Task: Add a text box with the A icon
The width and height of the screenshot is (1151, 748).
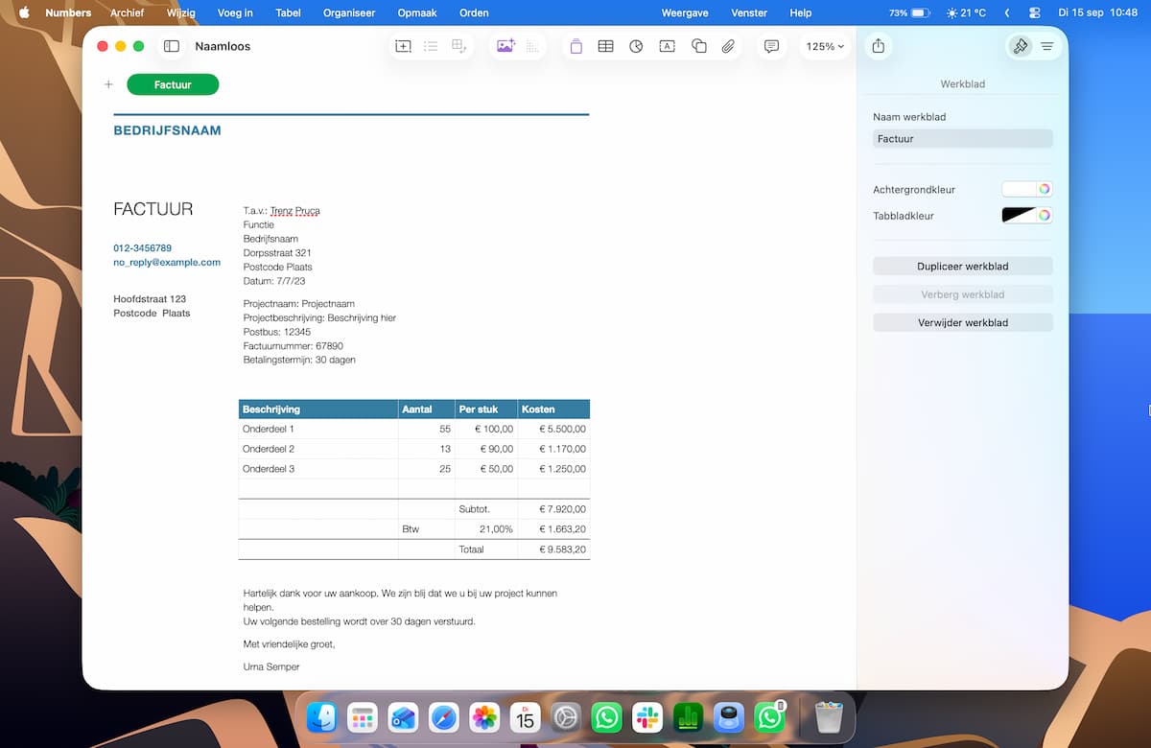Action: [668, 46]
